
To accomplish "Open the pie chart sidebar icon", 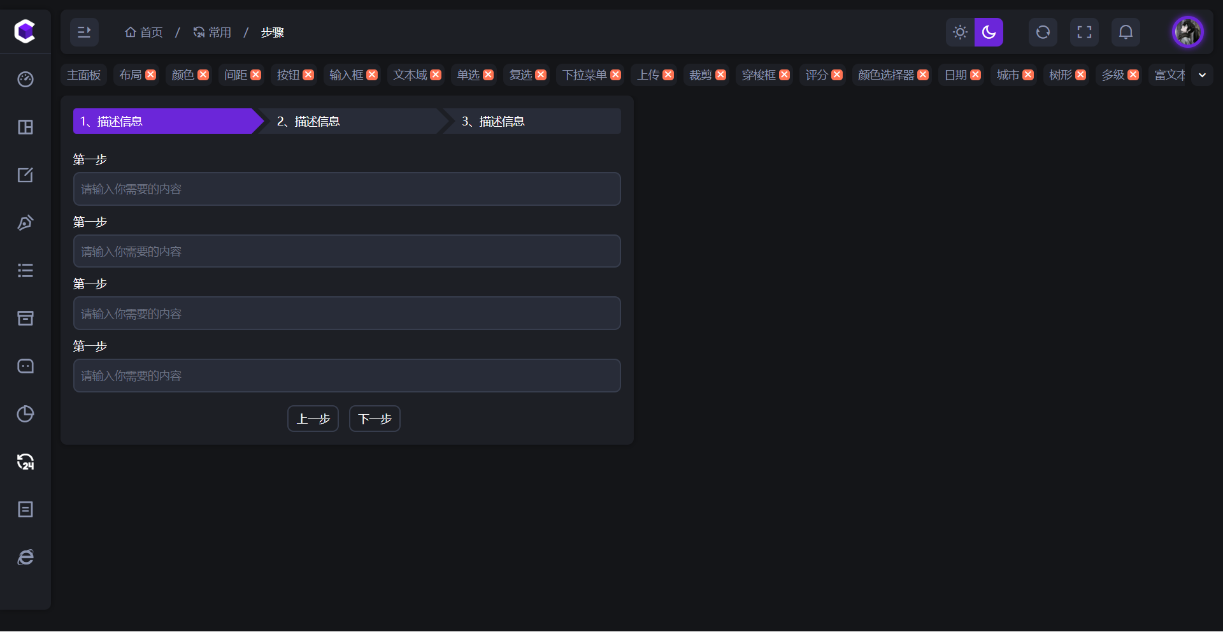I will click(x=25, y=413).
